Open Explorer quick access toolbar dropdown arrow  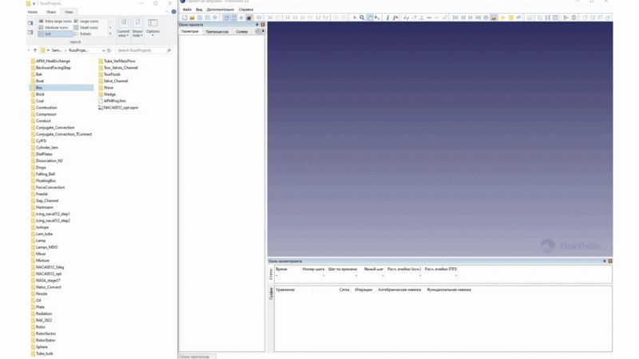point(34,4)
